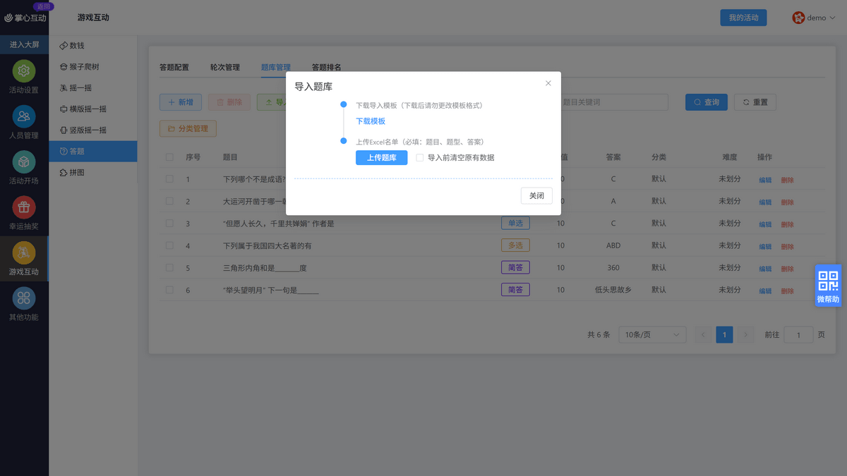Click 删除 for row 6 举头望明月
The width and height of the screenshot is (847, 476).
788,291
